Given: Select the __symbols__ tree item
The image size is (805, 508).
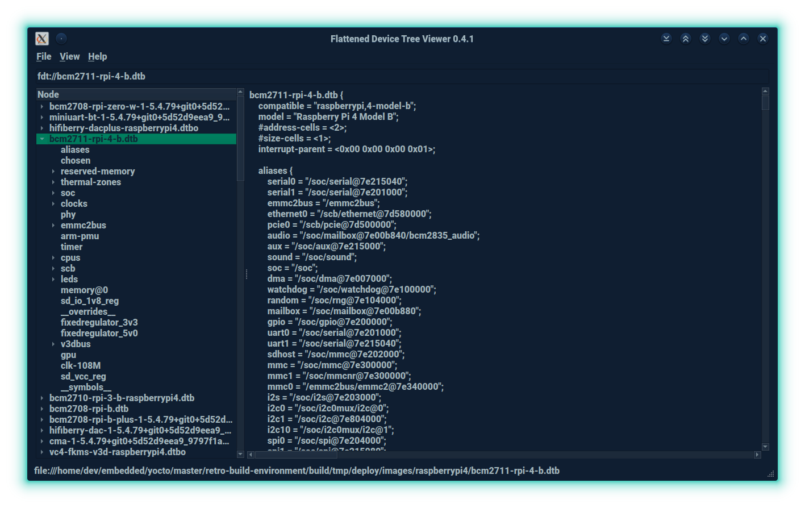Looking at the screenshot, I should [86, 387].
